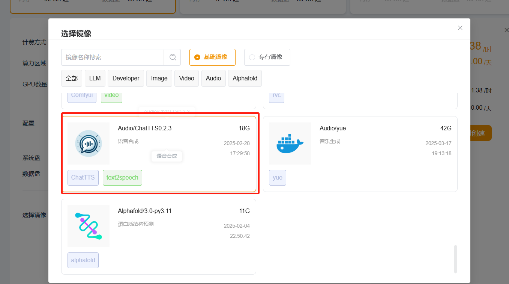Click the green video tag
The image size is (509, 284).
pos(111,97)
